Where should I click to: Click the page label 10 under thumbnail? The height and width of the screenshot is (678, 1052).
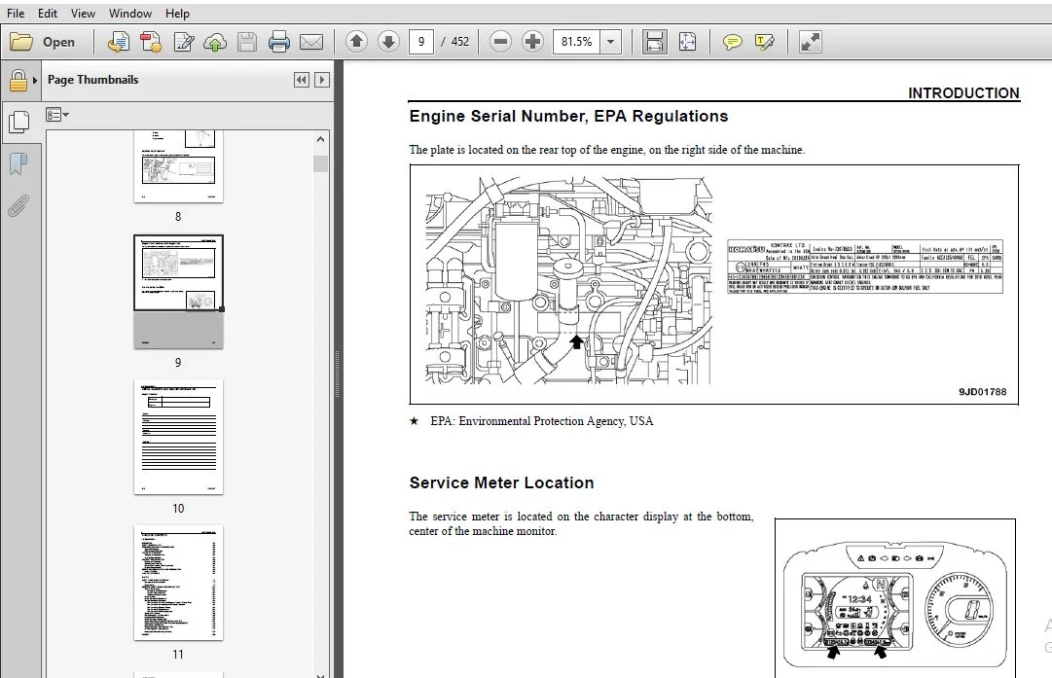[178, 509]
